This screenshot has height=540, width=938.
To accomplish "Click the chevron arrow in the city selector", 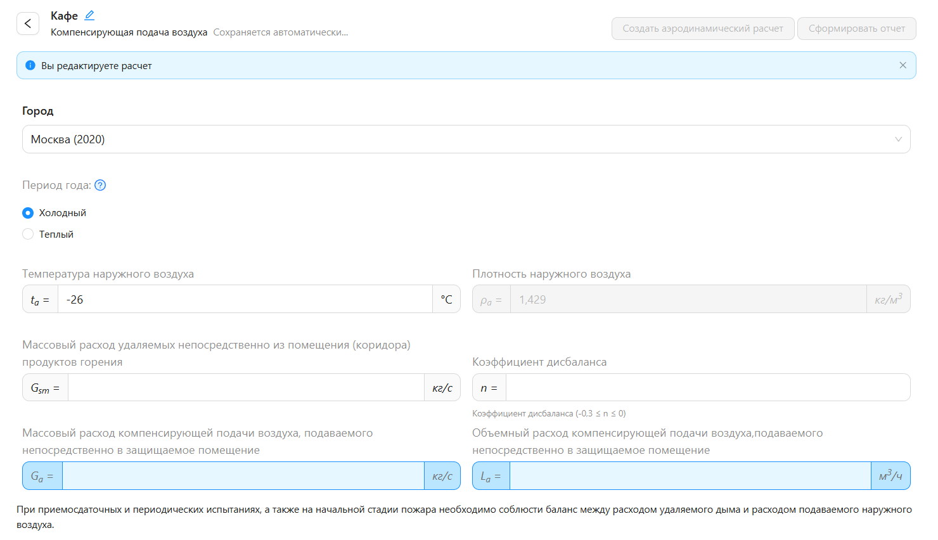I will coord(897,139).
